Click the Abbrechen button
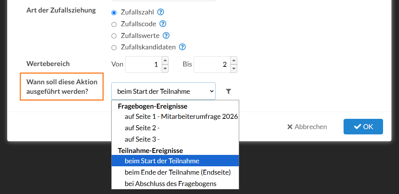 [307, 127]
